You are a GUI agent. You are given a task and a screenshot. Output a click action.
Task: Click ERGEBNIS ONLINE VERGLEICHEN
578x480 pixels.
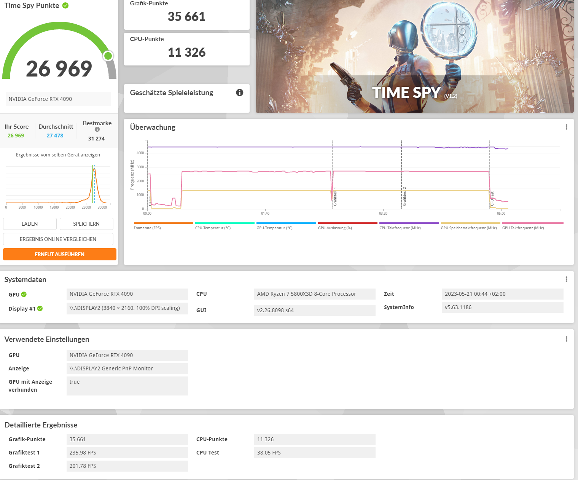[58, 239]
